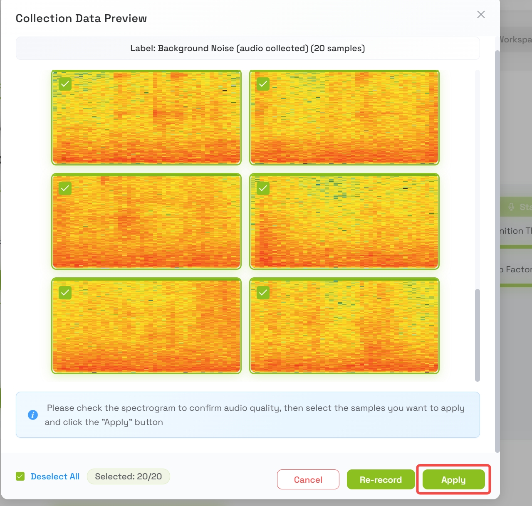Toggle the Deselect All checkbox
This screenshot has width=532, height=506.
(20, 476)
